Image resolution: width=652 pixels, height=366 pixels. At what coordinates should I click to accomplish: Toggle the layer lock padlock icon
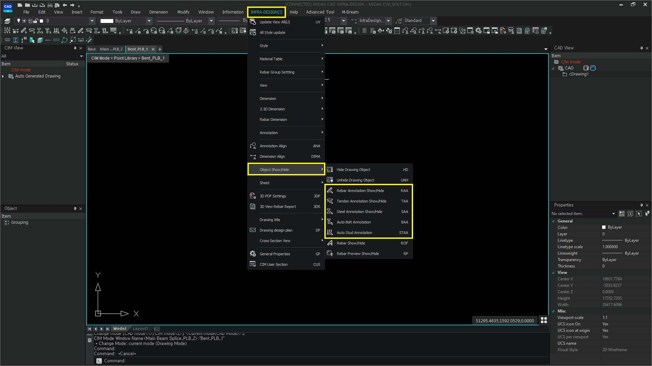pyautogui.click(x=36, y=21)
